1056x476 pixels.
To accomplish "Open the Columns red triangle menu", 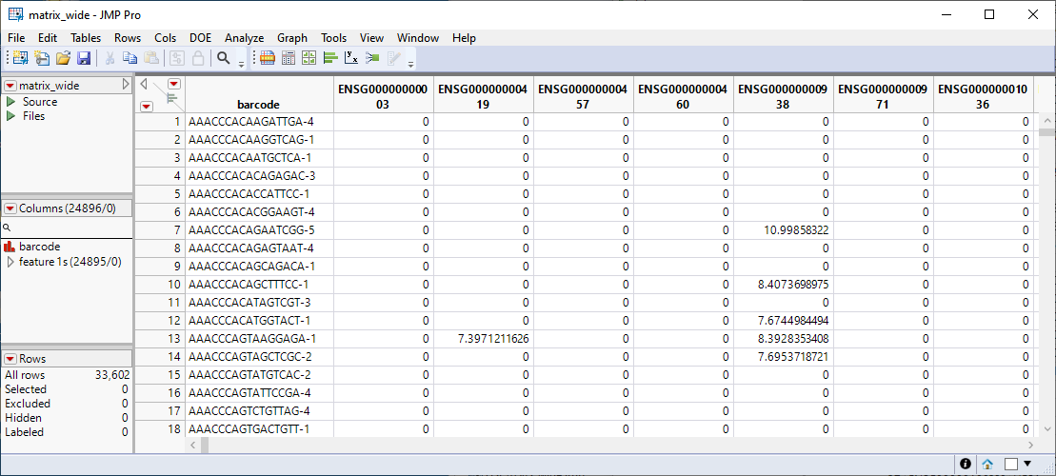I will pyautogui.click(x=10, y=208).
